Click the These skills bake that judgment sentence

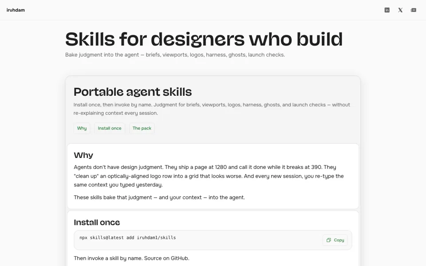[x=159, y=197]
